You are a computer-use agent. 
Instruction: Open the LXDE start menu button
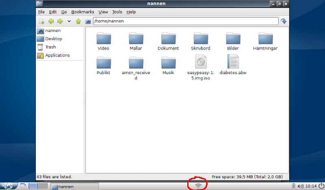tap(9, 186)
